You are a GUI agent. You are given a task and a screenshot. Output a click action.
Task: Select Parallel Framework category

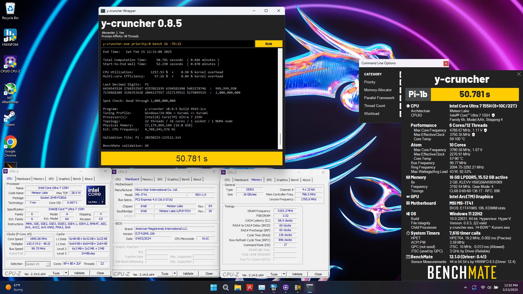[x=379, y=98]
